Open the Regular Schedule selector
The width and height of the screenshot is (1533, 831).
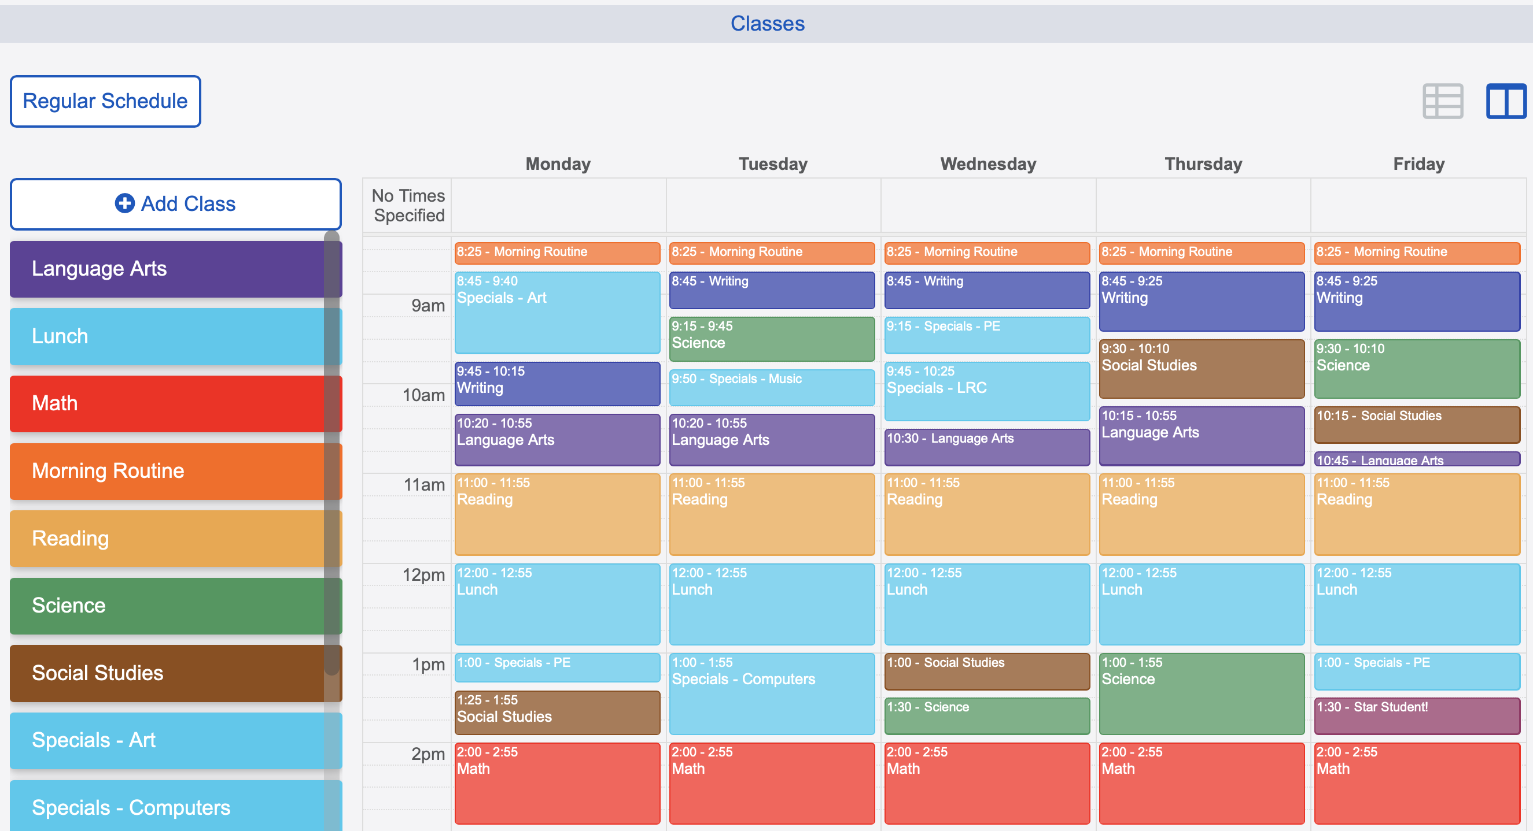[105, 101]
